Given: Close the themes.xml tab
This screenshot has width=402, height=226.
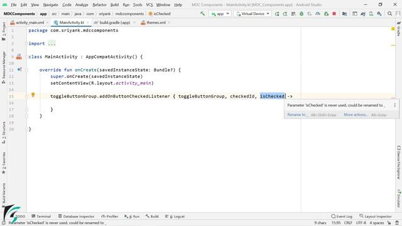Looking at the screenshot, I should (x=169, y=23).
